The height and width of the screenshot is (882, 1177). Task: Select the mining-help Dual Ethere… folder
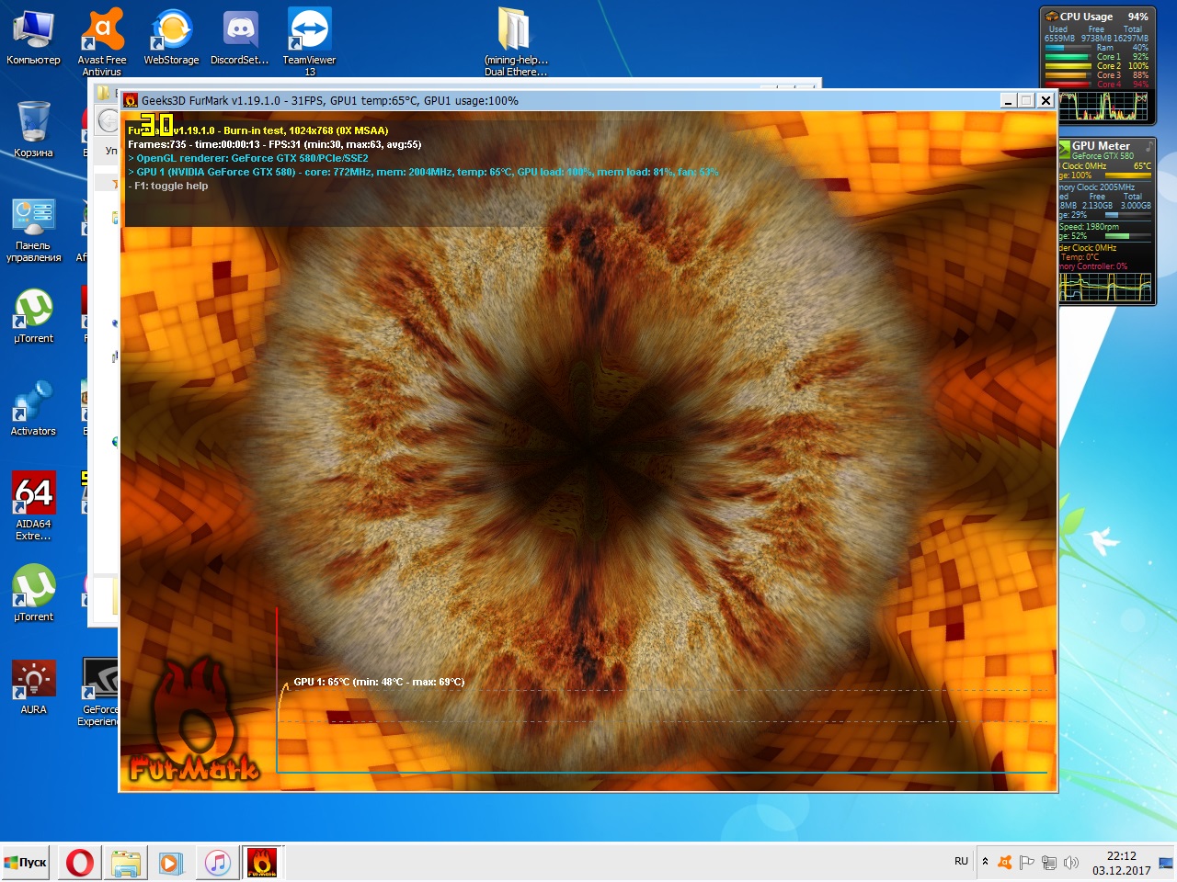click(516, 42)
